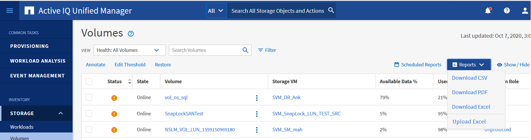Image resolution: width=531 pixels, height=140 pixels.
Task: Check the select-all checkbox in table header
Action: [89, 82]
